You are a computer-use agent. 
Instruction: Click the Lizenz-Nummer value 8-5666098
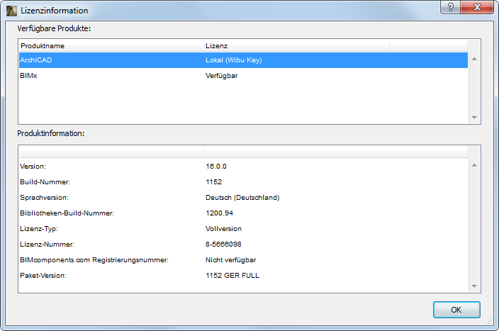point(223,245)
